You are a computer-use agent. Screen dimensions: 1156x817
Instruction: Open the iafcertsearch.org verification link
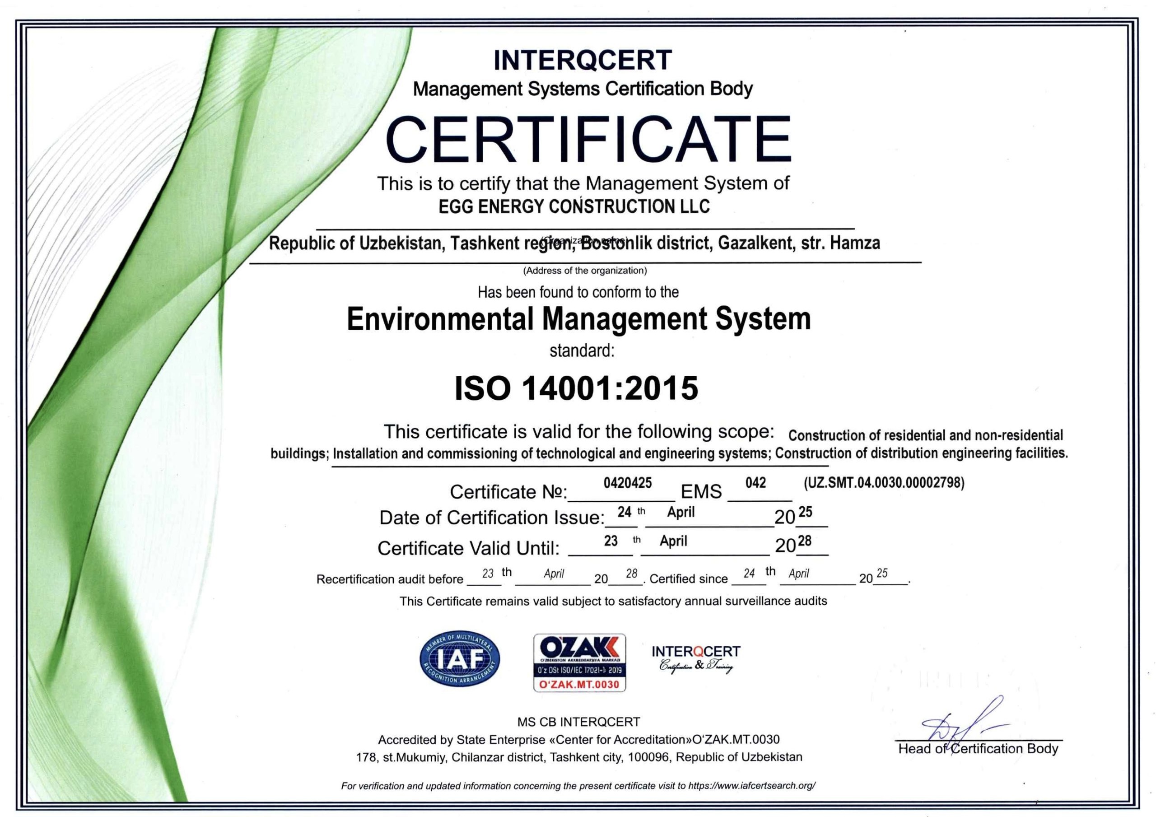[x=751, y=785]
